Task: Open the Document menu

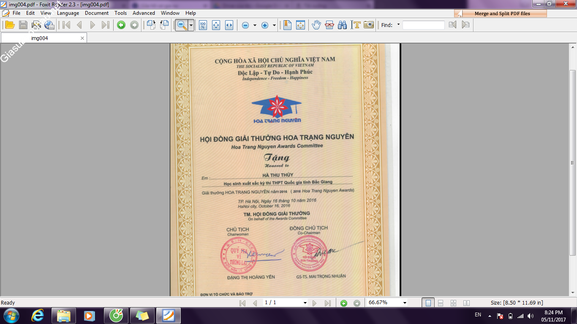Action: 97,13
